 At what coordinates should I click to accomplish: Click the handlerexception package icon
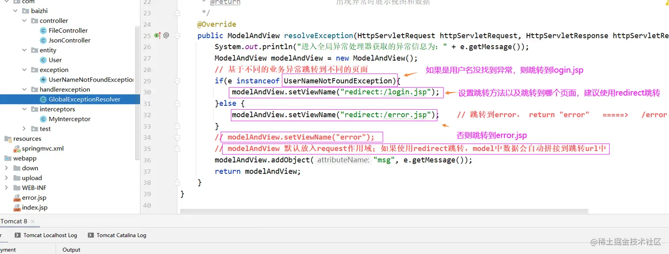tap(34, 89)
